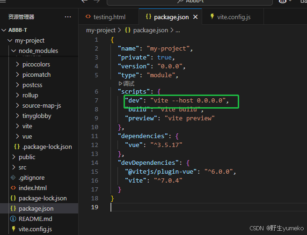Click the README.md info icon
Image resolution: width=307 pixels, height=235 pixels.
tap(13, 219)
